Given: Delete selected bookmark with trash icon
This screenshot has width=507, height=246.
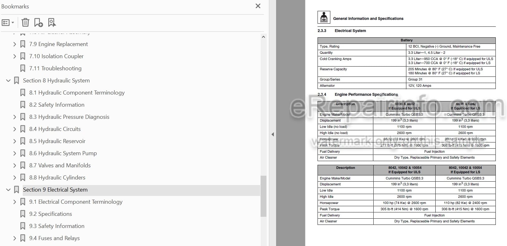Looking at the screenshot, I should click(x=25, y=23).
